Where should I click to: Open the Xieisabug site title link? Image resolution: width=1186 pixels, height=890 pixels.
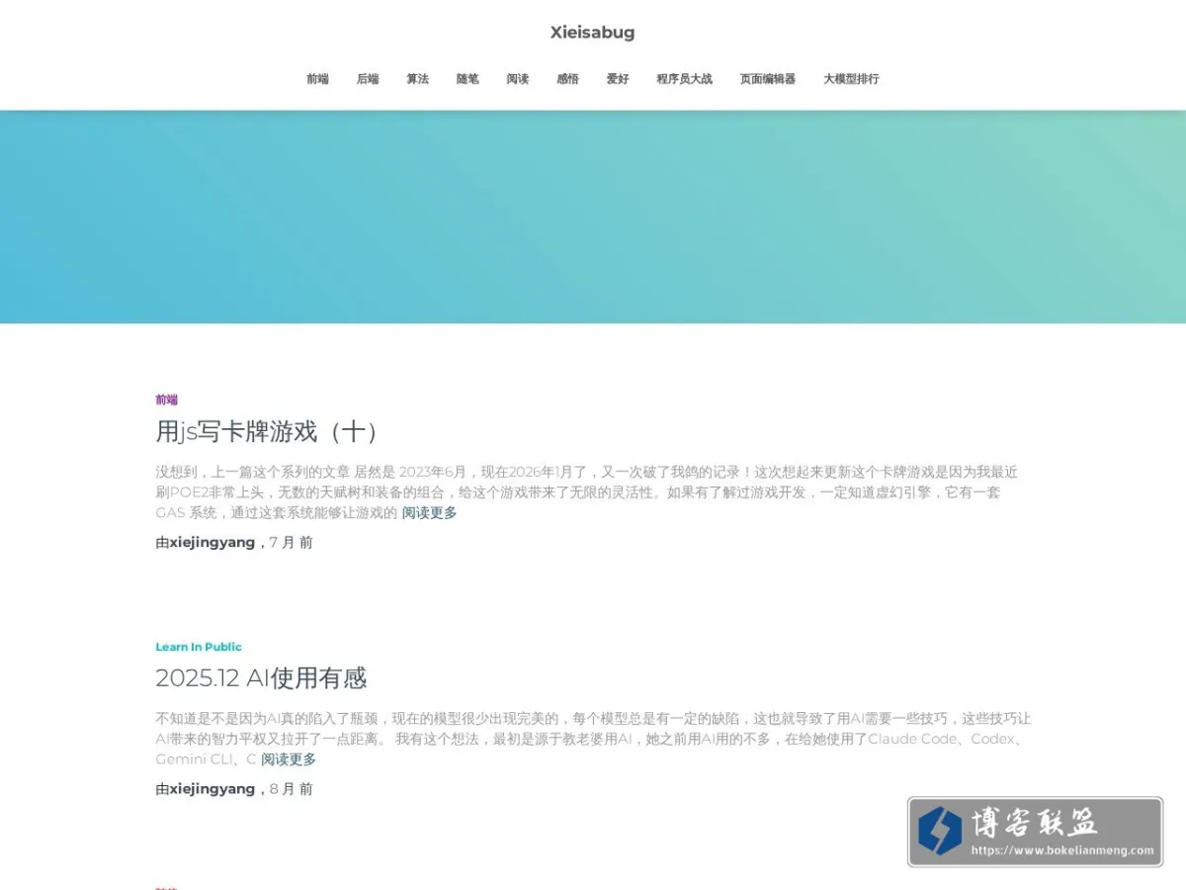click(592, 32)
